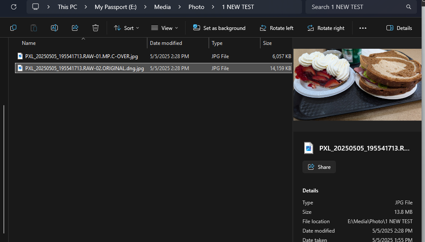The width and height of the screenshot is (425, 242).
Task: Go to My Passport (E:) breadcrumb
Action: point(116,7)
